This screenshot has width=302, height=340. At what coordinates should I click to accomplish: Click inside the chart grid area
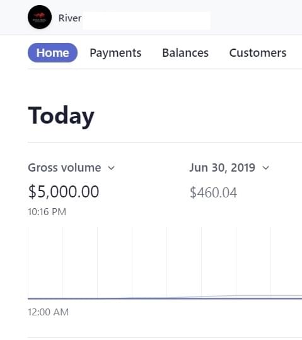[x=165, y=262]
